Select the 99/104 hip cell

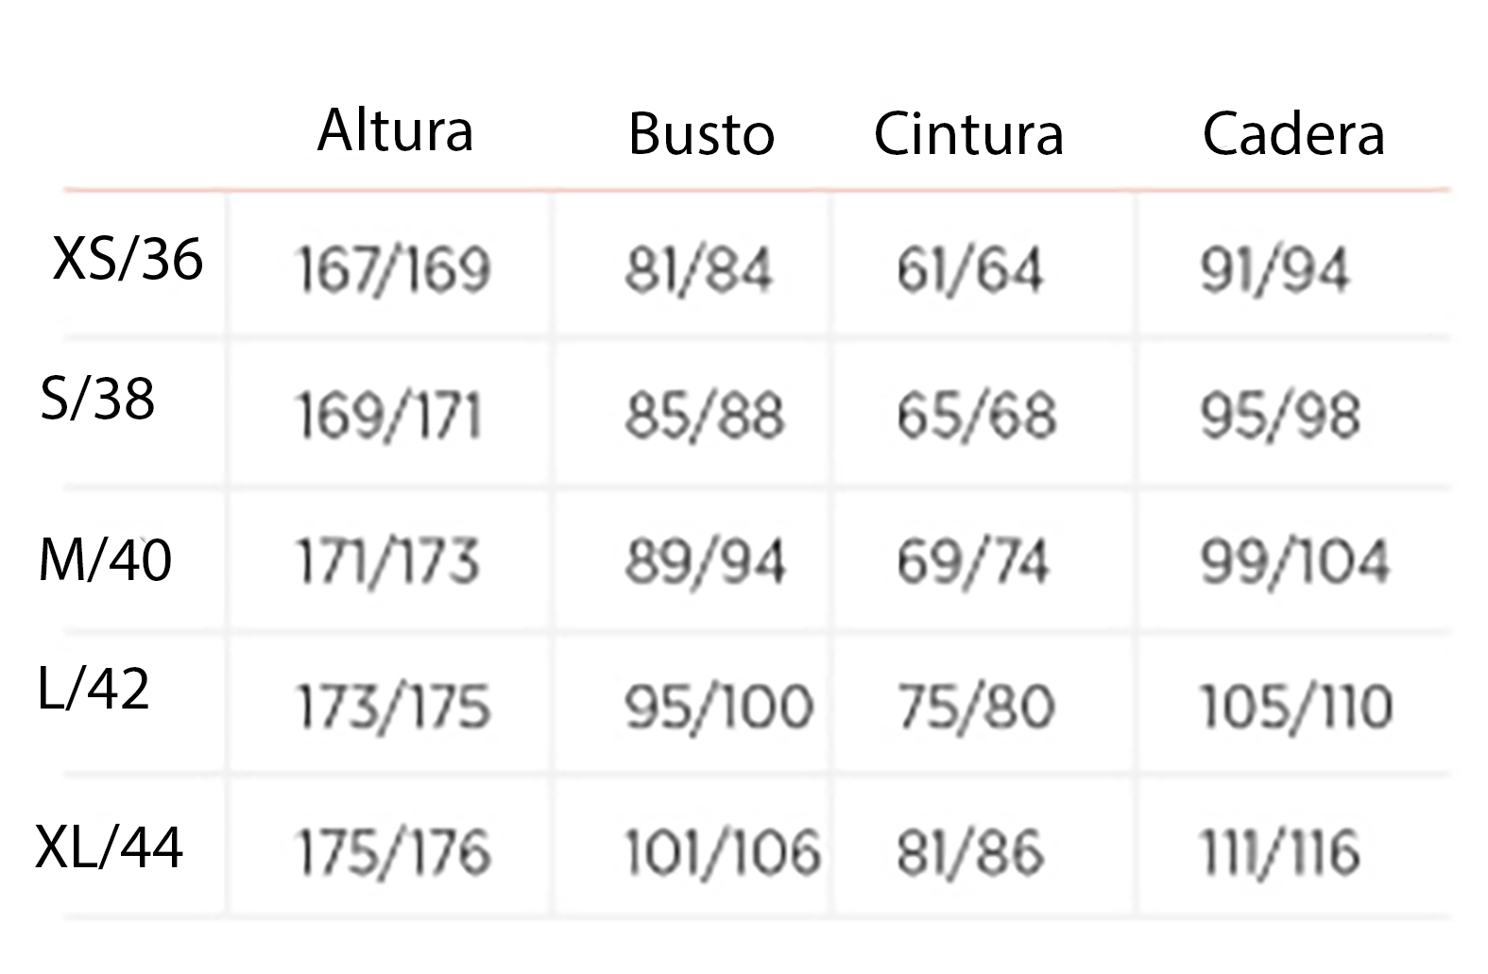click(1294, 561)
